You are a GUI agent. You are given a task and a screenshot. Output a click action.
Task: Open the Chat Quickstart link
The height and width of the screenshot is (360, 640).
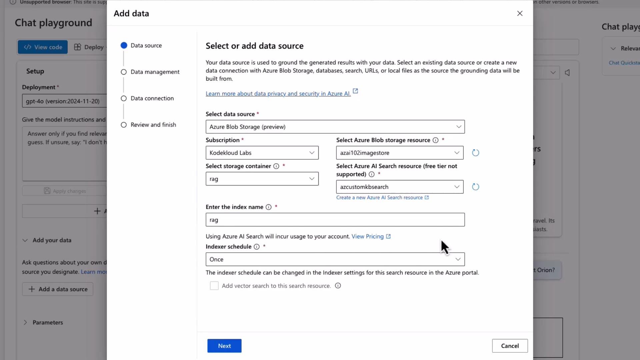point(624,63)
